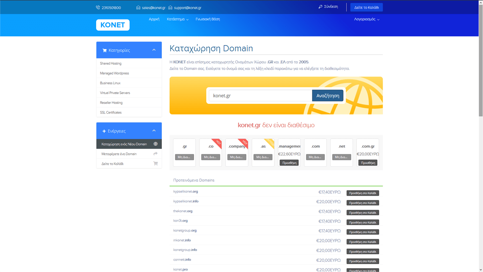
Task: Click Προσθήκη under .com.gr domain
Action: [368, 163]
